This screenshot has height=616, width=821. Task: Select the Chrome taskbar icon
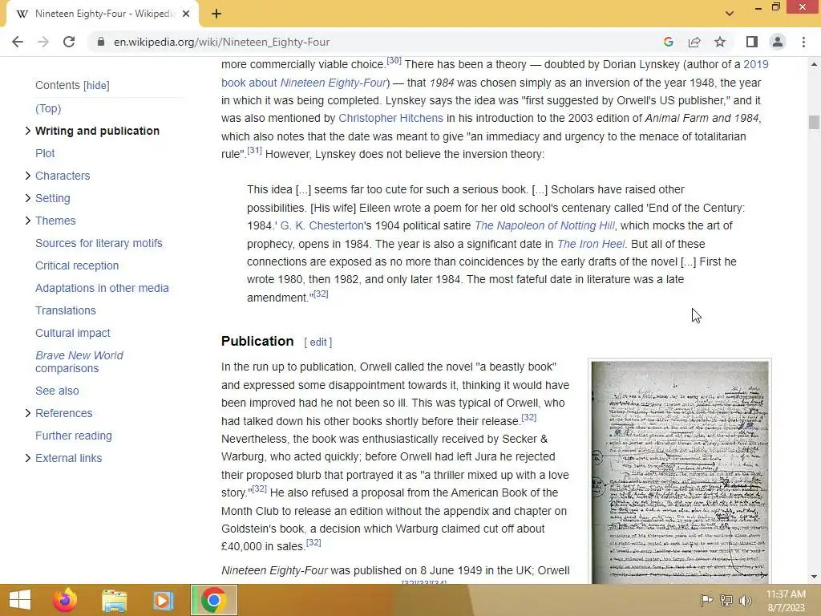pos(213,600)
